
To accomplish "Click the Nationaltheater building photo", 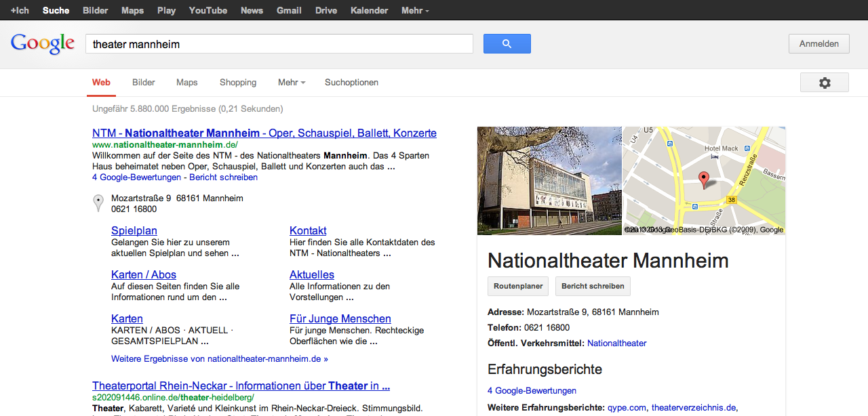I will click(549, 181).
